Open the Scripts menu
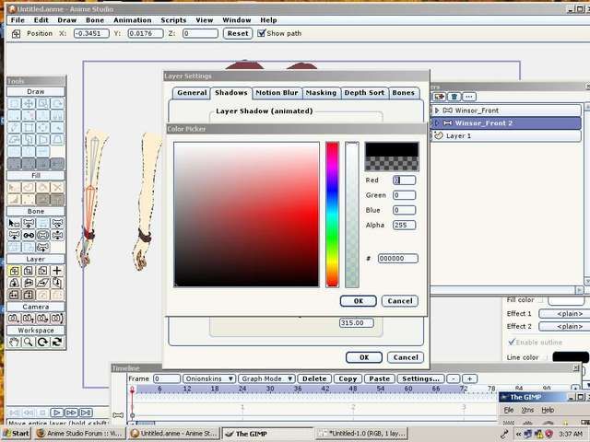Image resolution: width=590 pixels, height=442 pixels. point(173,20)
